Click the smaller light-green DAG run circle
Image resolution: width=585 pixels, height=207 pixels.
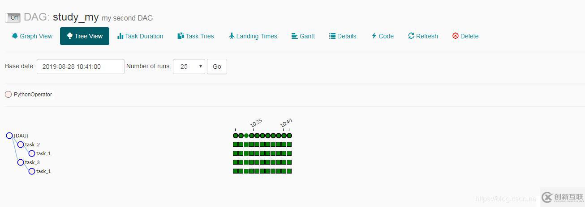click(x=246, y=136)
